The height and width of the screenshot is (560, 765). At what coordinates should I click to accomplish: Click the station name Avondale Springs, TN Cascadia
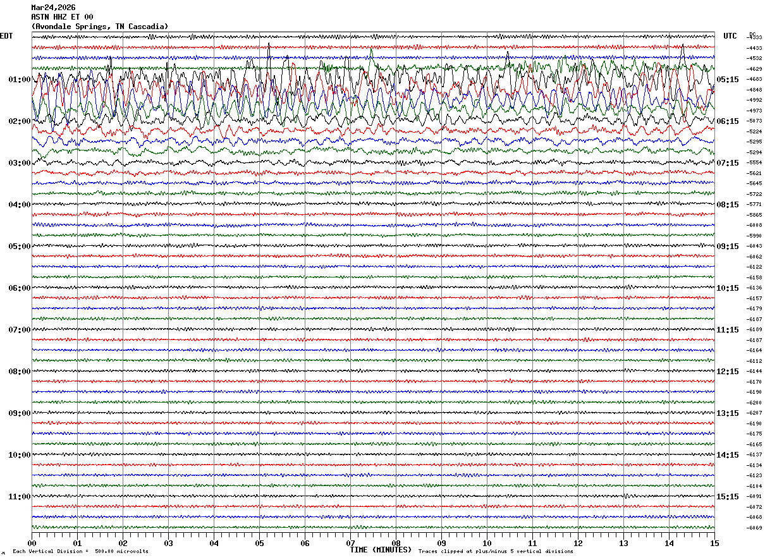coord(100,27)
